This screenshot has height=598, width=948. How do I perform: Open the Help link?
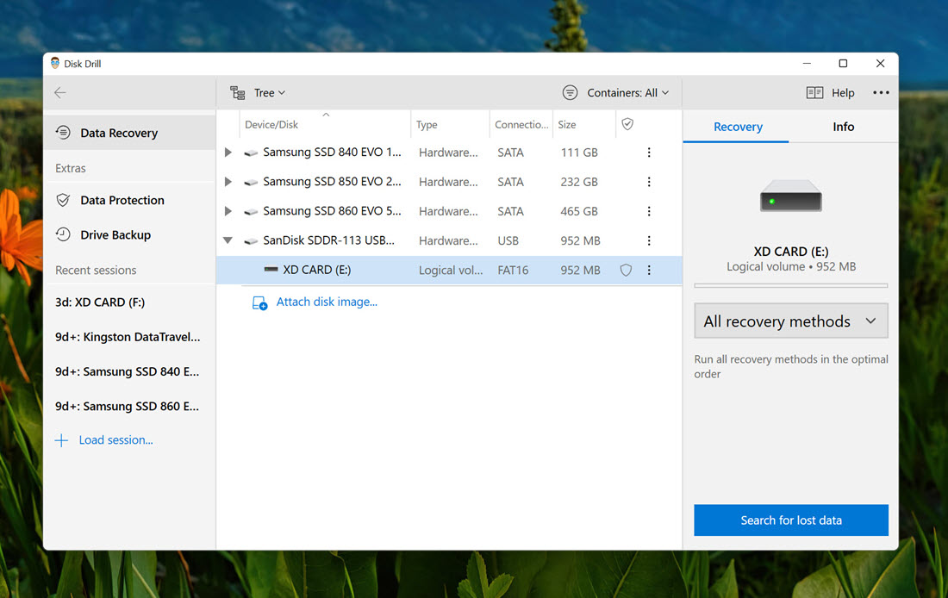pos(843,92)
